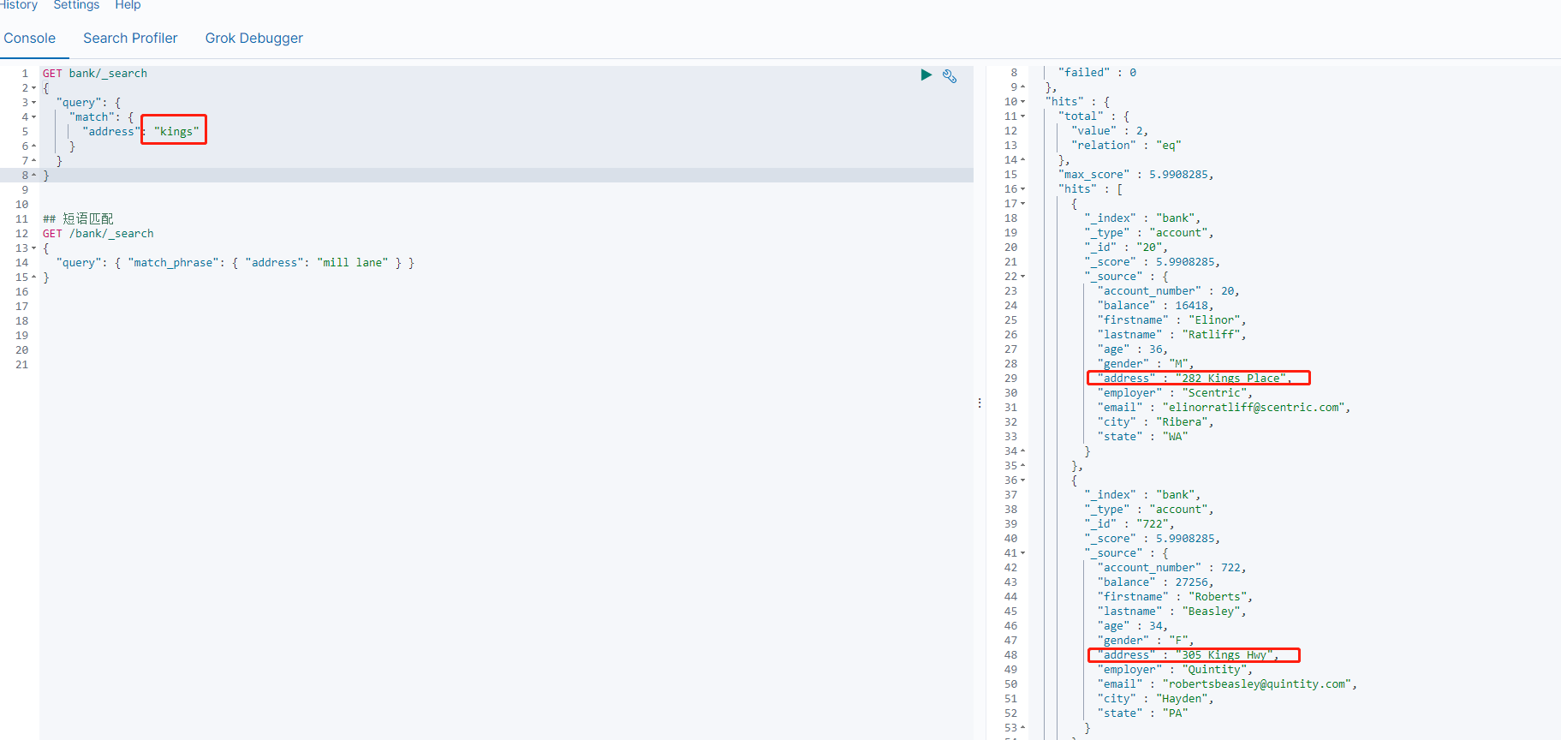Collapse "_source" block at output line 22
Viewport: 1561px width, 740px height.
1022,277
